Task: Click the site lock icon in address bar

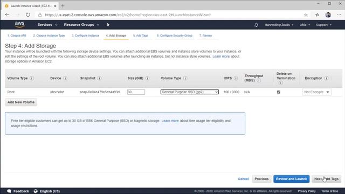Action: [x=40, y=15]
